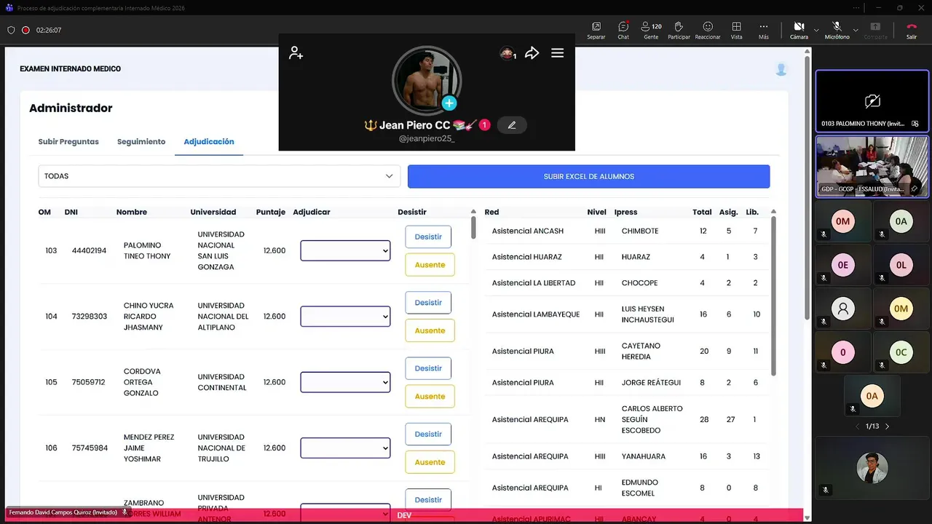The height and width of the screenshot is (524, 932).
Task: Click DNI 44402194 cell
Action: point(89,250)
